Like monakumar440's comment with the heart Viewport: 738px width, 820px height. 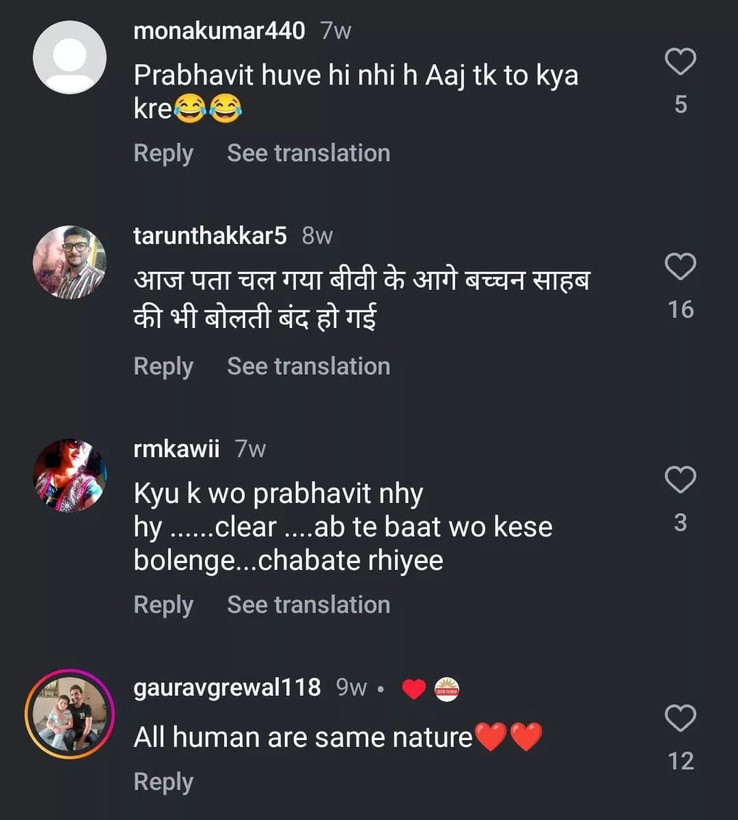tap(680, 62)
